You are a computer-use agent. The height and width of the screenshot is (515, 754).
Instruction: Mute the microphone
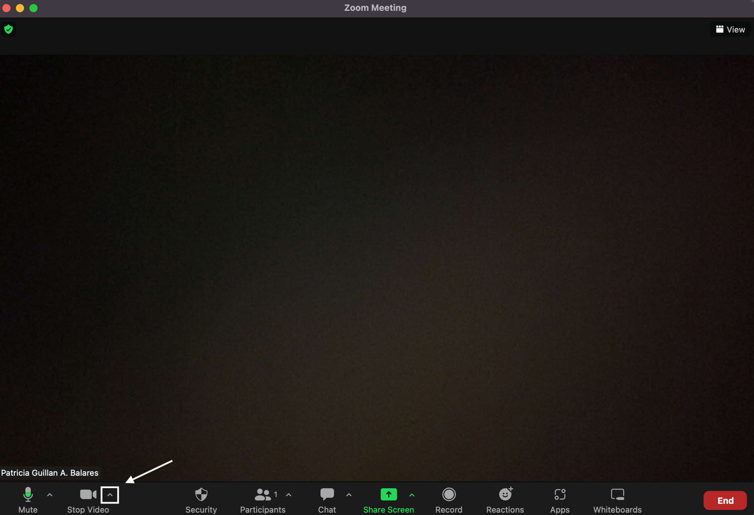coord(28,499)
